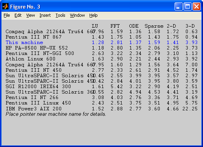This screenshot has height=147, width=203.
Task: Click the blue 1.28 LU value
Action: click(98, 43)
